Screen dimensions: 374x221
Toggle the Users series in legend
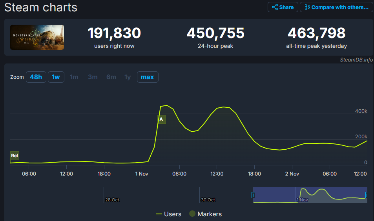coord(168,214)
